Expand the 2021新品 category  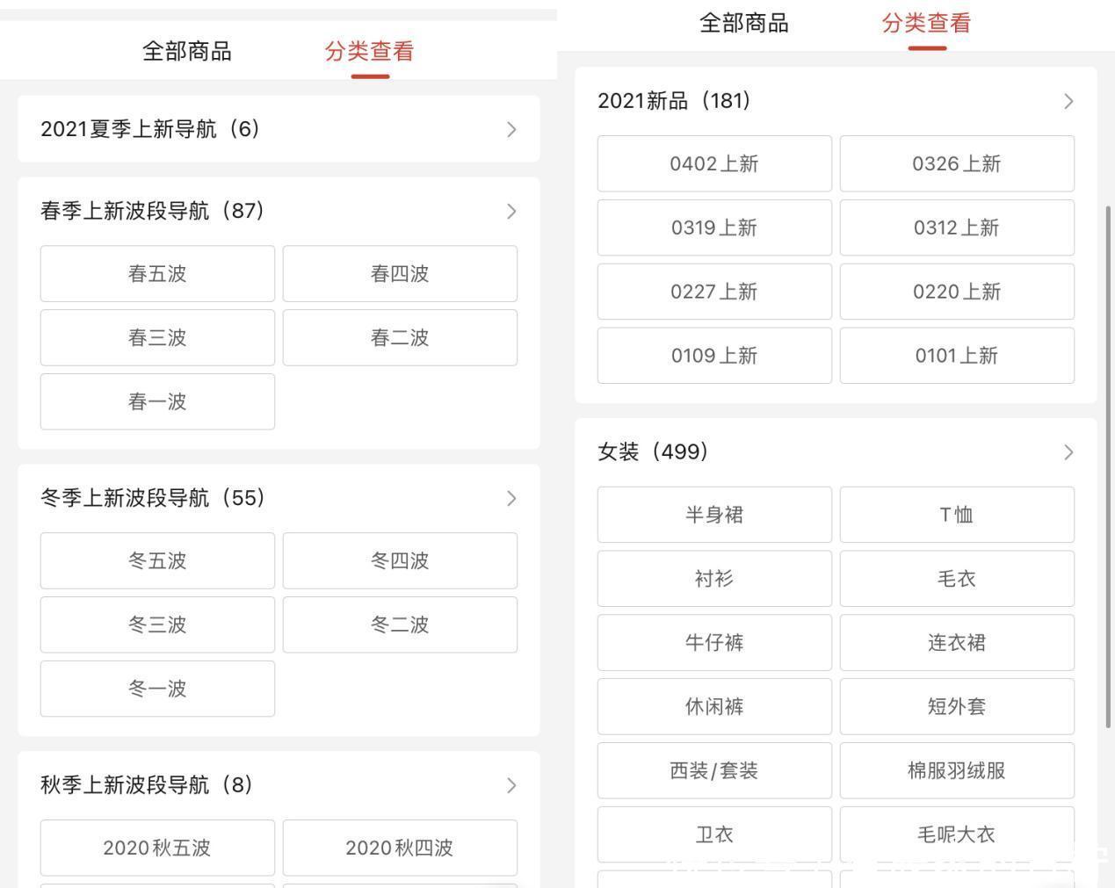pos(1068,100)
